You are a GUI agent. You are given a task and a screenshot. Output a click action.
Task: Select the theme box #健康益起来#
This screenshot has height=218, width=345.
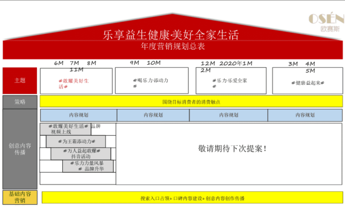pyautogui.click(x=307, y=81)
